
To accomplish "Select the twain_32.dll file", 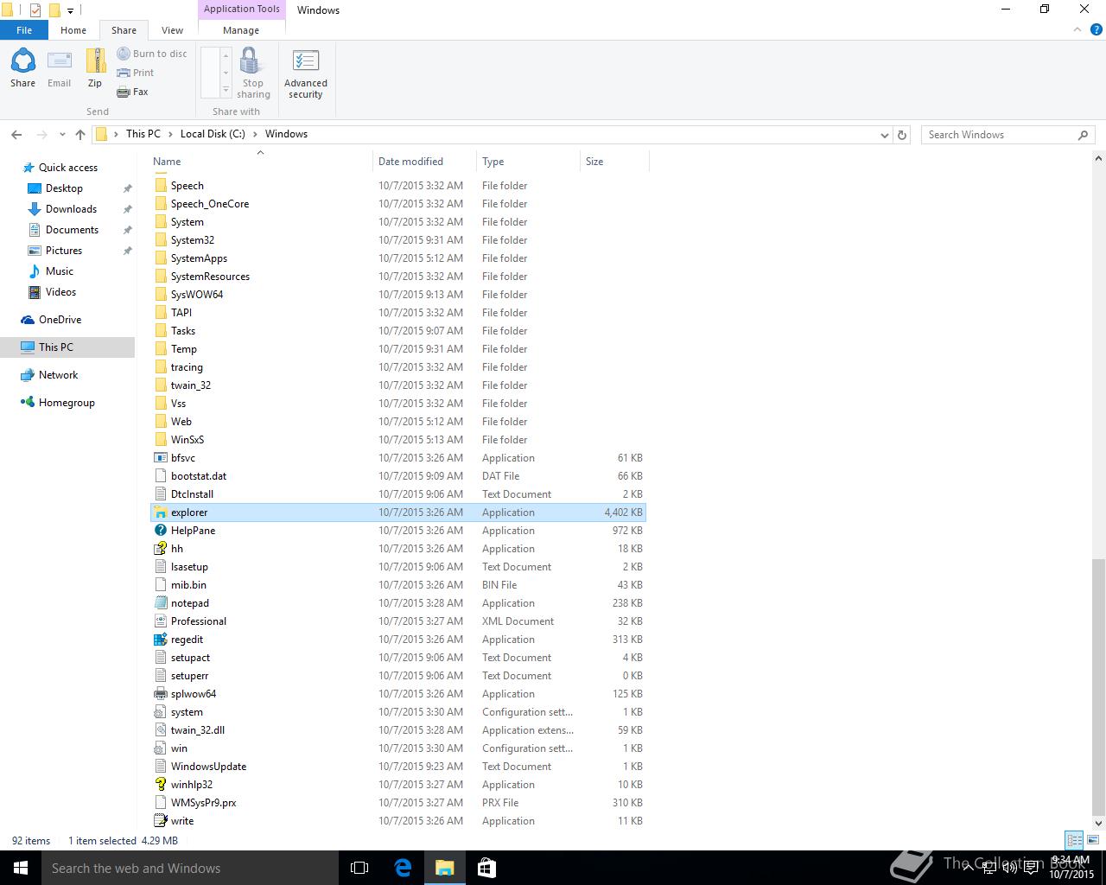I will [x=398, y=730].
